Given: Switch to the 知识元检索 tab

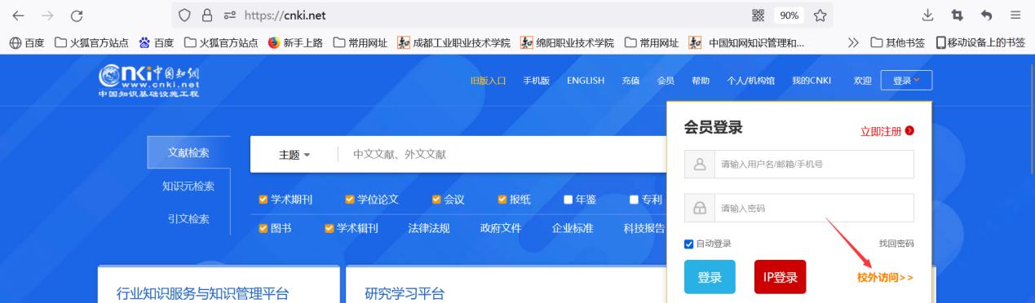Looking at the screenshot, I should click(x=188, y=187).
